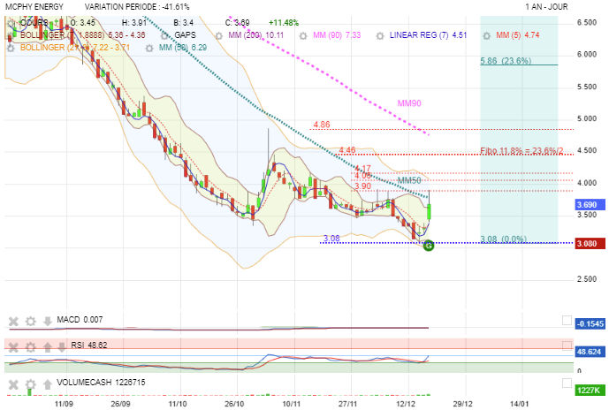Click the 26/10 date on axis
609x410 pixels.
tap(234, 404)
